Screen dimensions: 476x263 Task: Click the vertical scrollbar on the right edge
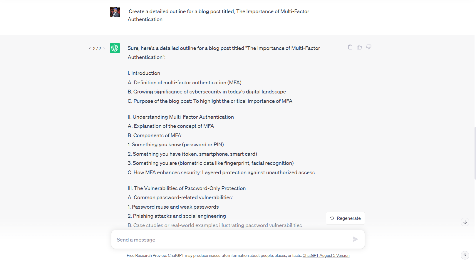tap(475, 153)
